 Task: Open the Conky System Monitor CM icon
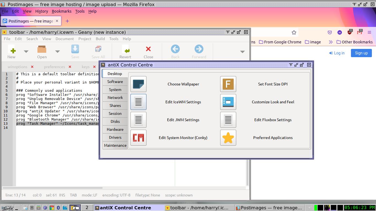(x=138, y=138)
